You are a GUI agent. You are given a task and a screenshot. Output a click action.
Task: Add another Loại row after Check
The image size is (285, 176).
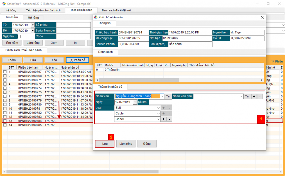pyautogui.click(x=164, y=119)
